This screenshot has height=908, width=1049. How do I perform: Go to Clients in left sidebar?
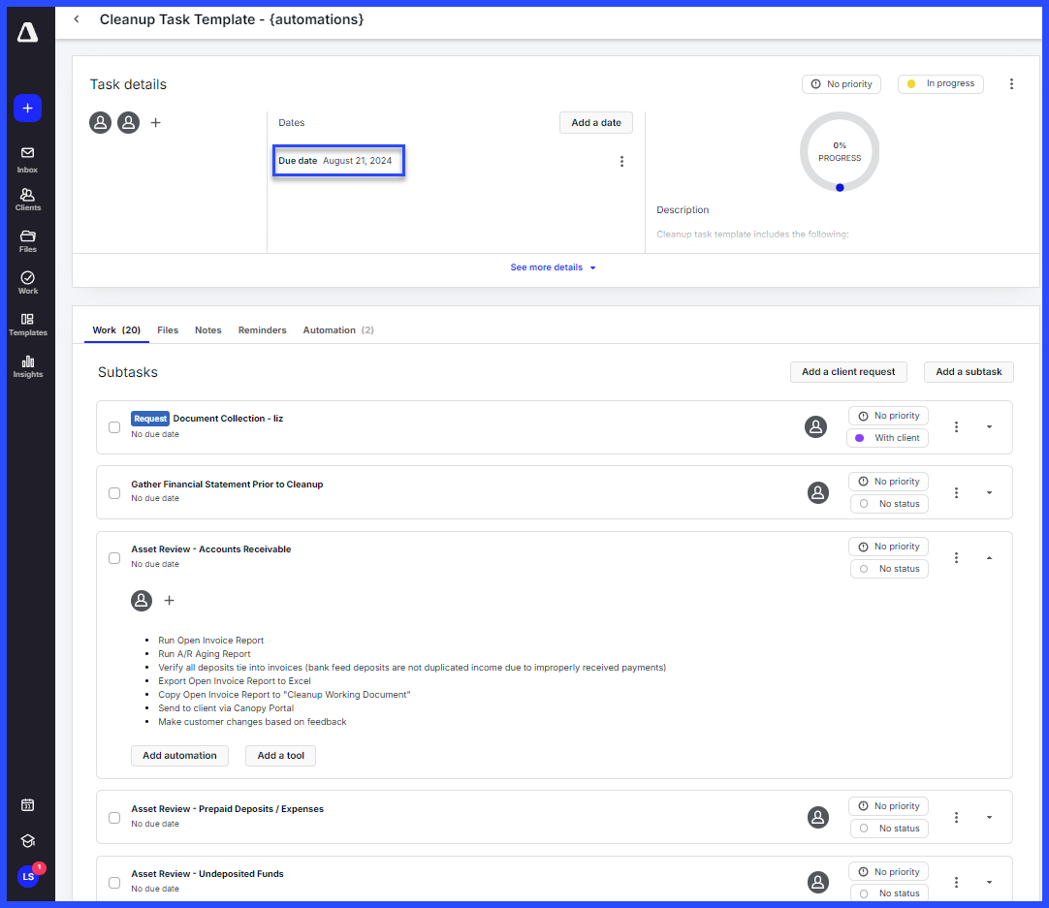pyautogui.click(x=27, y=199)
